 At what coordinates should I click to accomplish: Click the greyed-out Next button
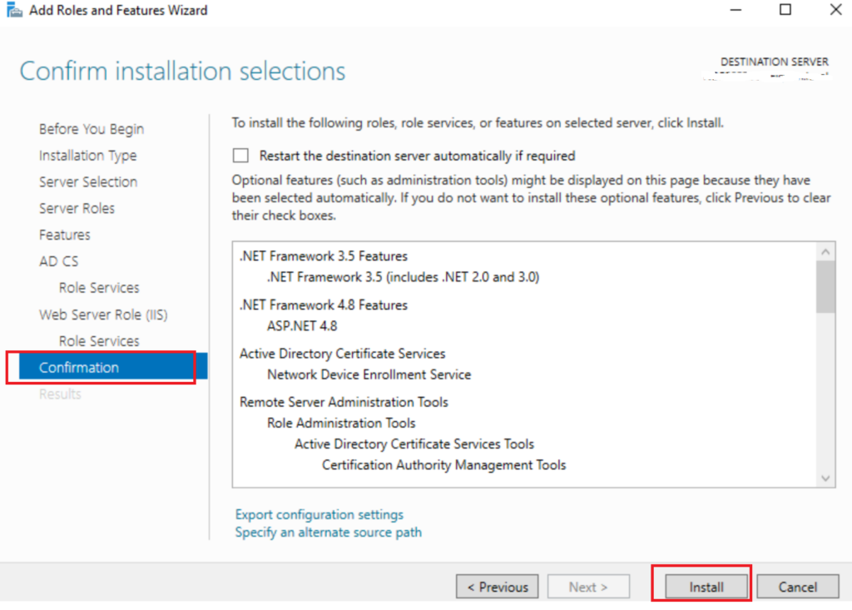(x=588, y=588)
